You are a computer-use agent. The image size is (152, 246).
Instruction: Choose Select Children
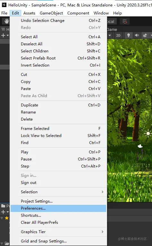(x=58, y=51)
